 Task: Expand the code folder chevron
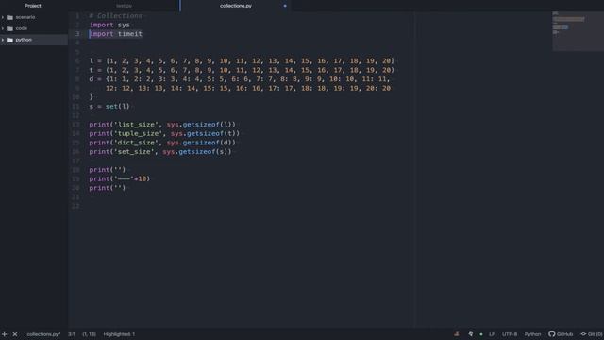click(3, 28)
